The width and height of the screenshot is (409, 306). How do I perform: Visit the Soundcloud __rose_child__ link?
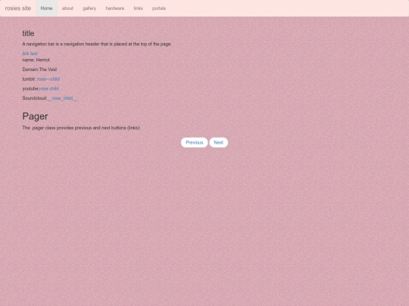coord(63,98)
